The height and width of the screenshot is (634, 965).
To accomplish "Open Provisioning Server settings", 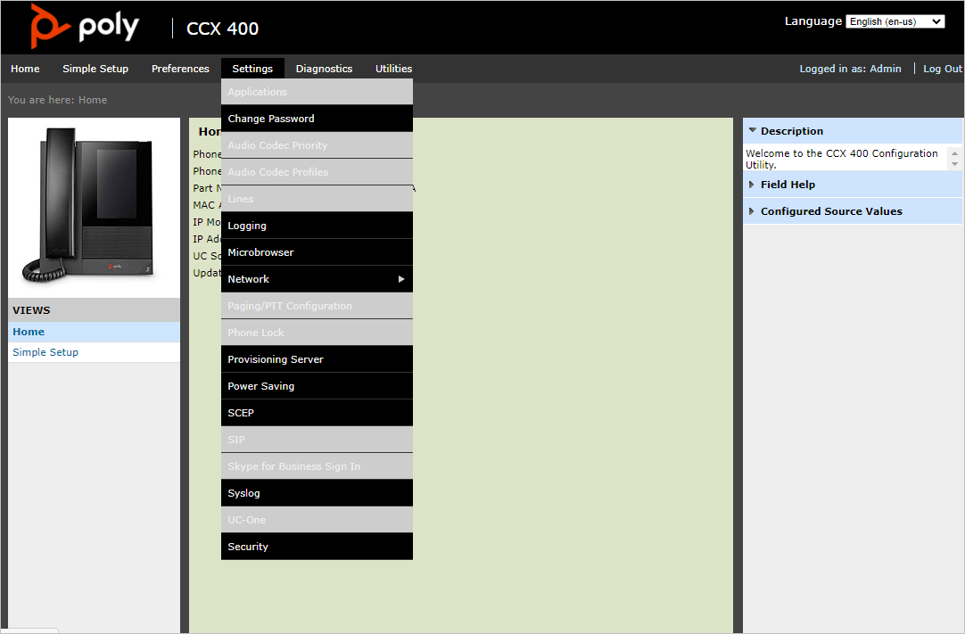I will 317,359.
